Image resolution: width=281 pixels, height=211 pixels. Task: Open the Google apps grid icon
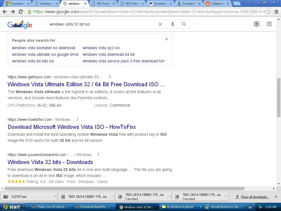[269, 24]
